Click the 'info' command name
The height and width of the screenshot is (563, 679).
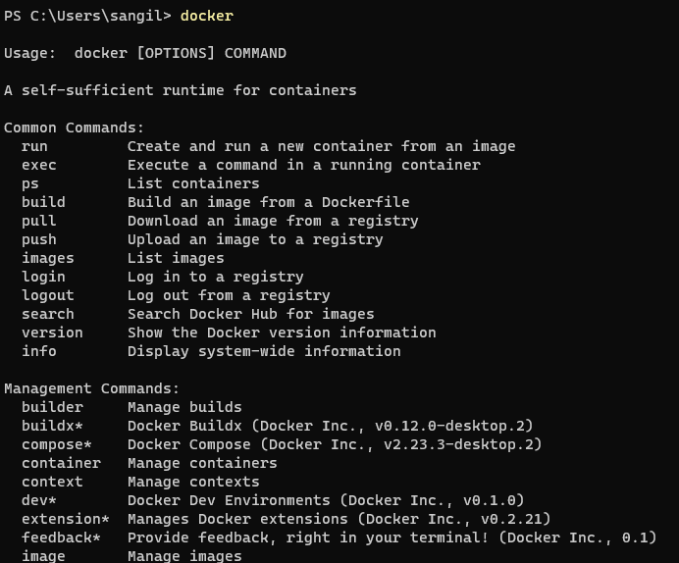pyautogui.click(x=39, y=351)
